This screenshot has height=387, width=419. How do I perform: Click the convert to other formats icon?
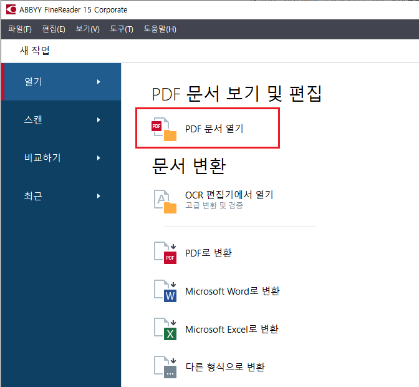(165, 367)
